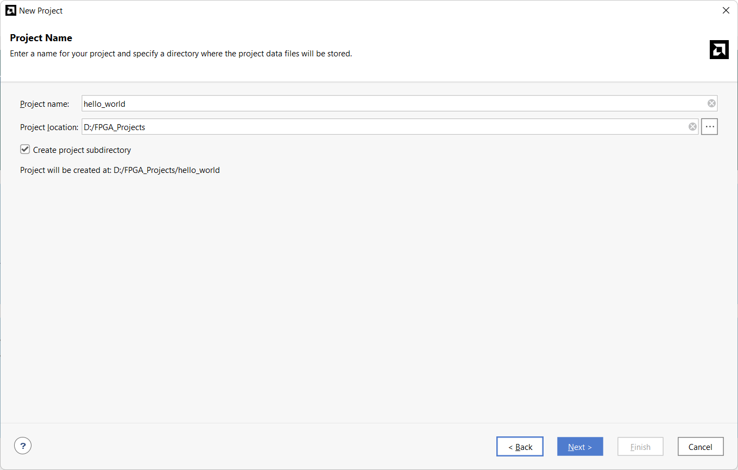Clear the Project location field text
Screen dimensions: 738x470
pos(692,127)
